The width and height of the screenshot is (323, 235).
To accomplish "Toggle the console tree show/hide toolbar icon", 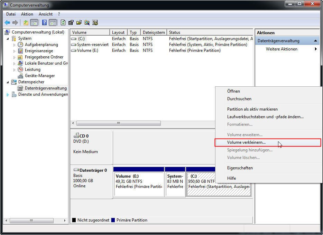I will (34, 22).
